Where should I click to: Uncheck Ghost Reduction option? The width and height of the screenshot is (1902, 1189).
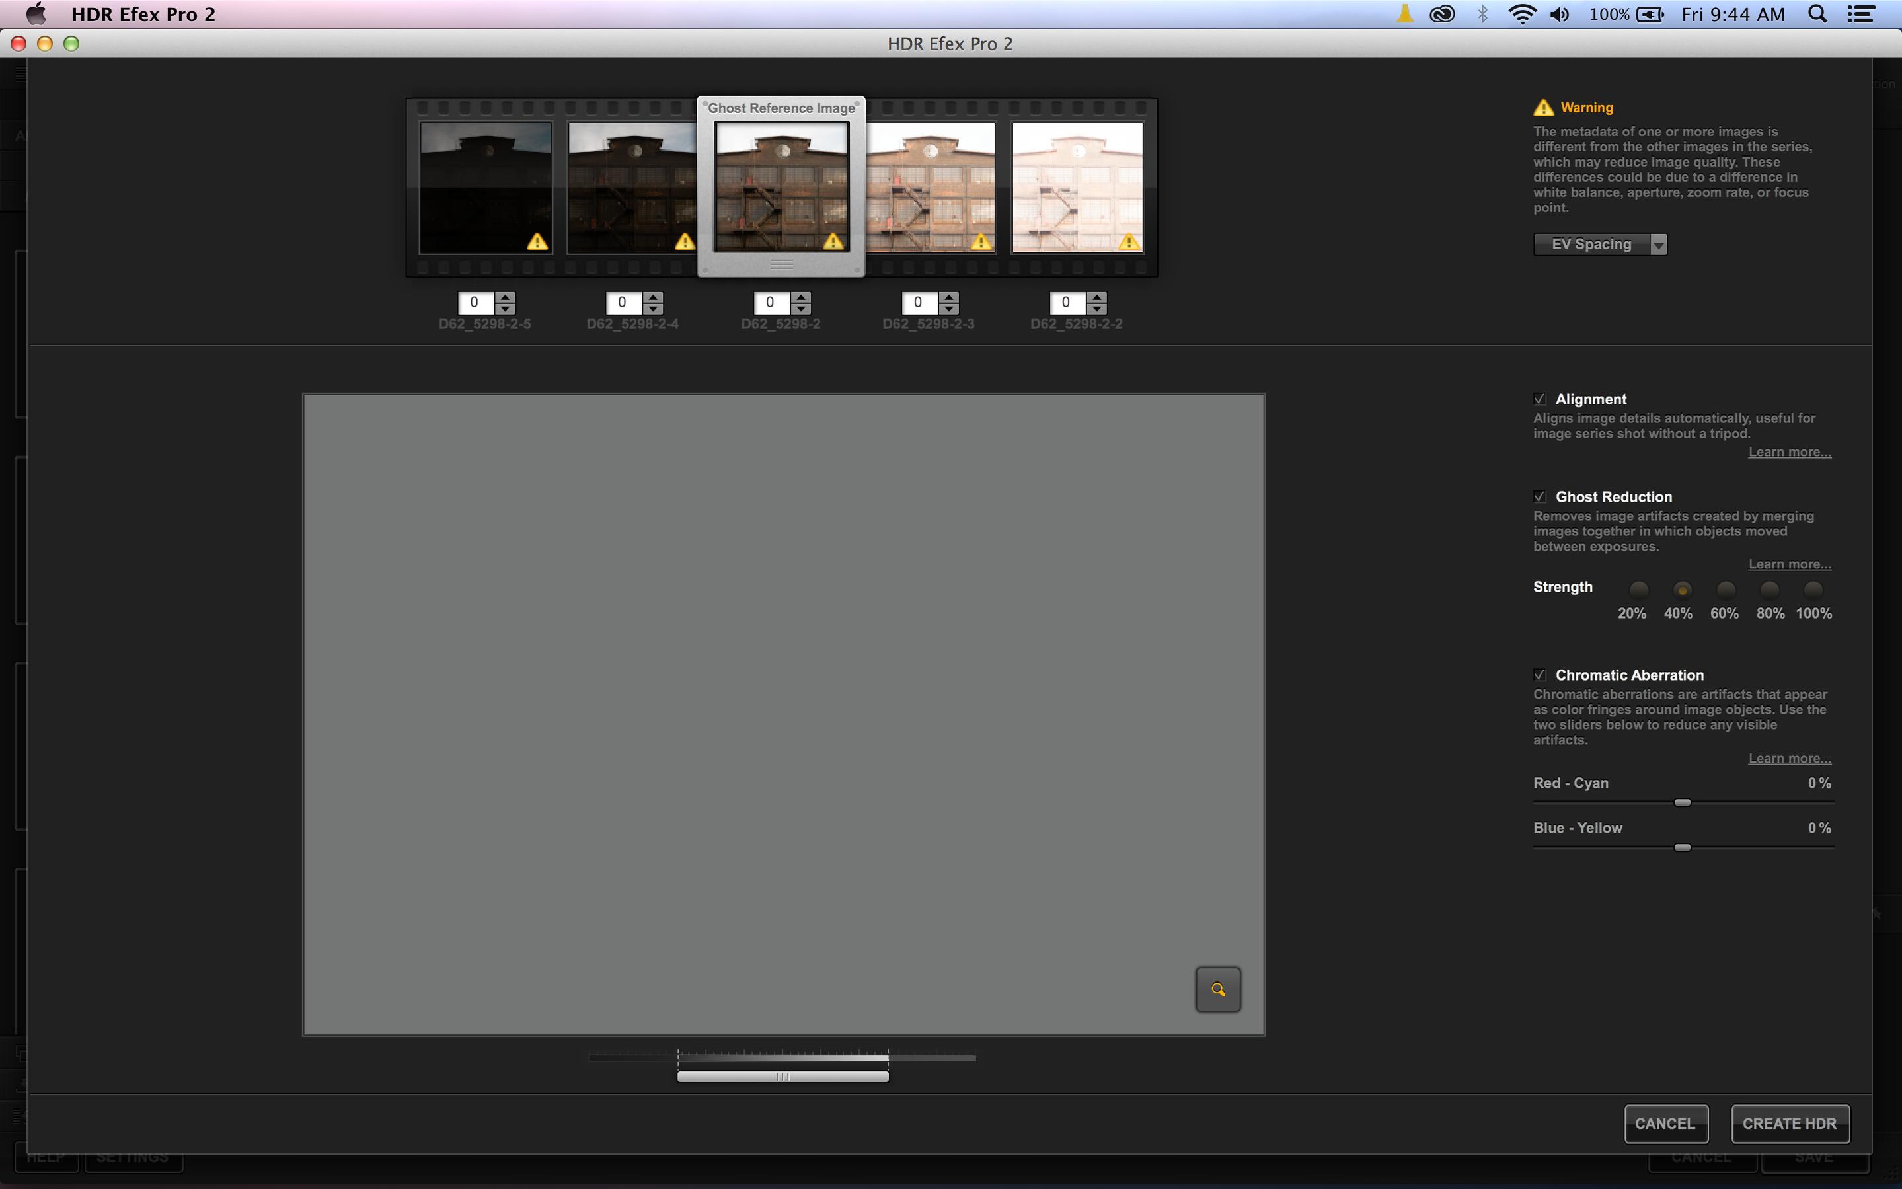click(x=1540, y=497)
